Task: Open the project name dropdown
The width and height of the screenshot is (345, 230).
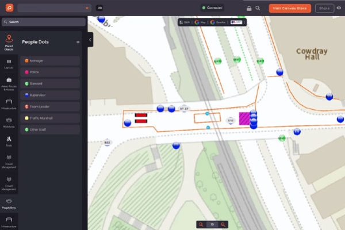Action: pyautogui.click(x=55, y=8)
